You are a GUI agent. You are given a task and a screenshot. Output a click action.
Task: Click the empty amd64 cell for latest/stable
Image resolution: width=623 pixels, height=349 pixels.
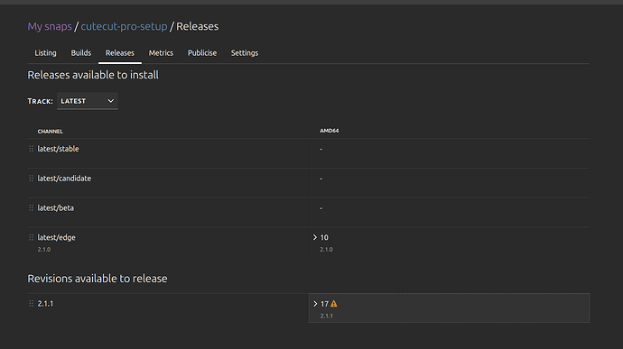[449, 153]
